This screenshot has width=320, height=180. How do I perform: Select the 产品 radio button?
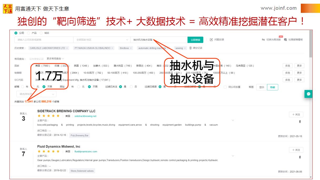tap(29, 33)
